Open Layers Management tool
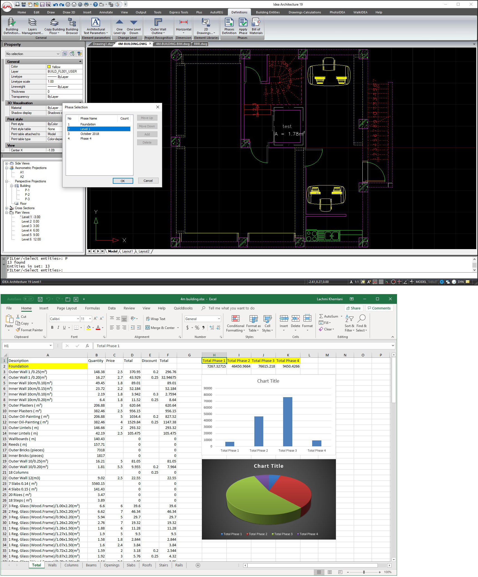 [x=32, y=26]
